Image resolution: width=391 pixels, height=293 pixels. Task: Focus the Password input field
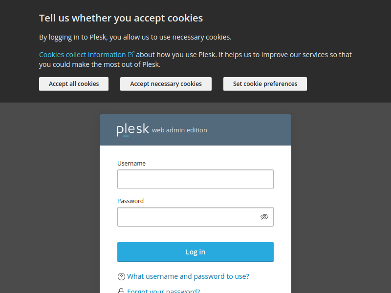[x=188, y=217]
